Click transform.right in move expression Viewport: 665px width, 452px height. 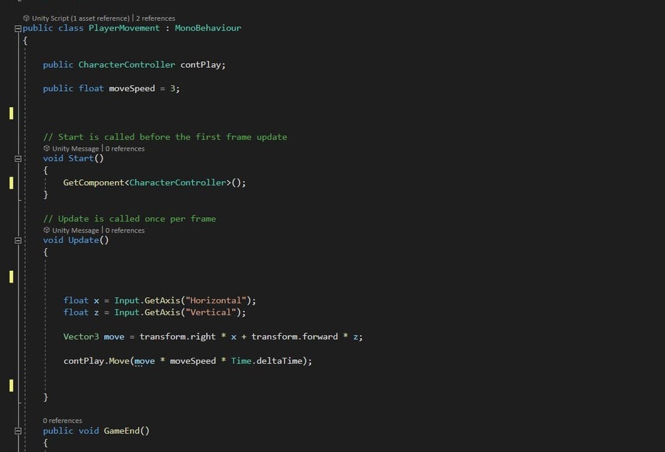click(177, 337)
